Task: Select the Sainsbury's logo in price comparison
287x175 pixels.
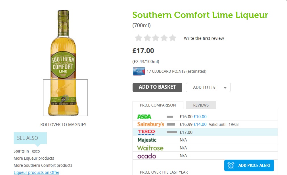Action: [x=148, y=124]
